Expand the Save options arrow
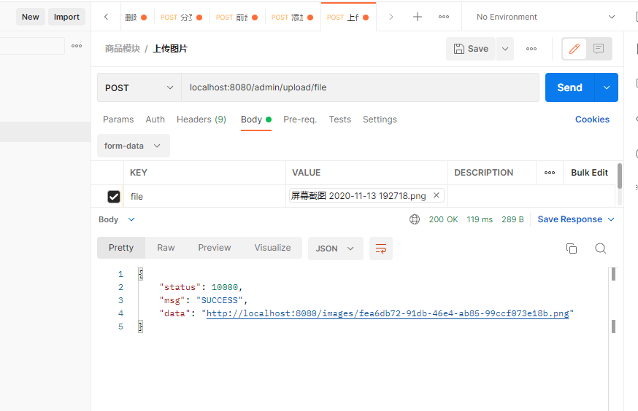Viewport: 638px width, 411px height. point(505,49)
